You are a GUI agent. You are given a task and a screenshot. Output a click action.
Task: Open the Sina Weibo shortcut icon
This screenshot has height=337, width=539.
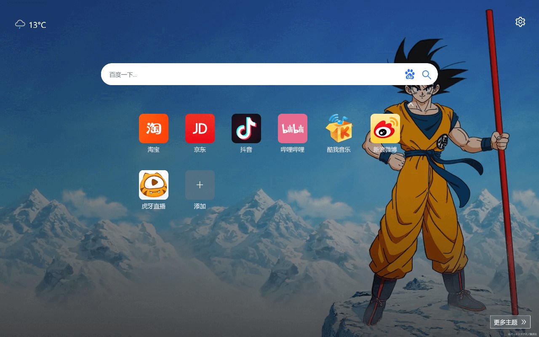tap(385, 128)
